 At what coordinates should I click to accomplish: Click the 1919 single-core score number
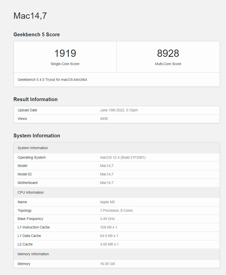[x=65, y=53]
